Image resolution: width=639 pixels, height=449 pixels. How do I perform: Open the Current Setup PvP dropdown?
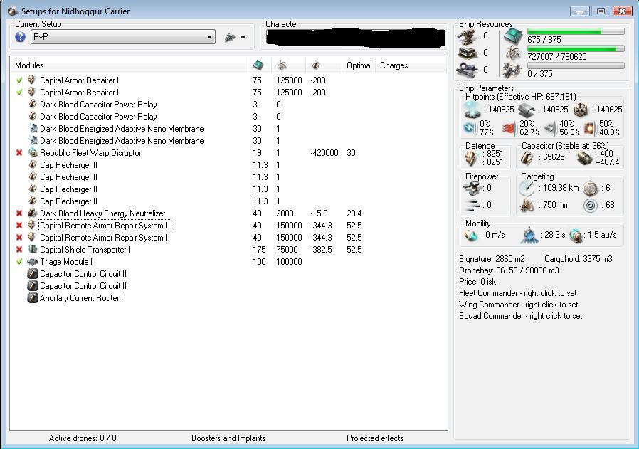[123, 37]
